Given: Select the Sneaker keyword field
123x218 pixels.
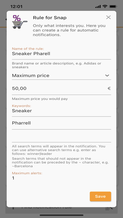Looking at the screenshot, I should [61, 111].
